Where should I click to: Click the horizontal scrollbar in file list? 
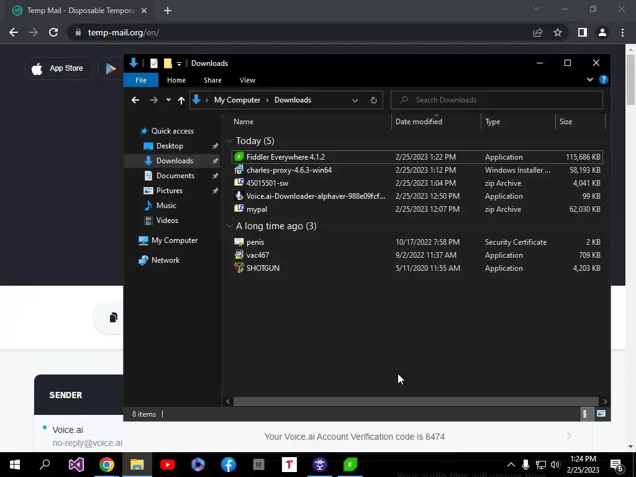coord(416,401)
